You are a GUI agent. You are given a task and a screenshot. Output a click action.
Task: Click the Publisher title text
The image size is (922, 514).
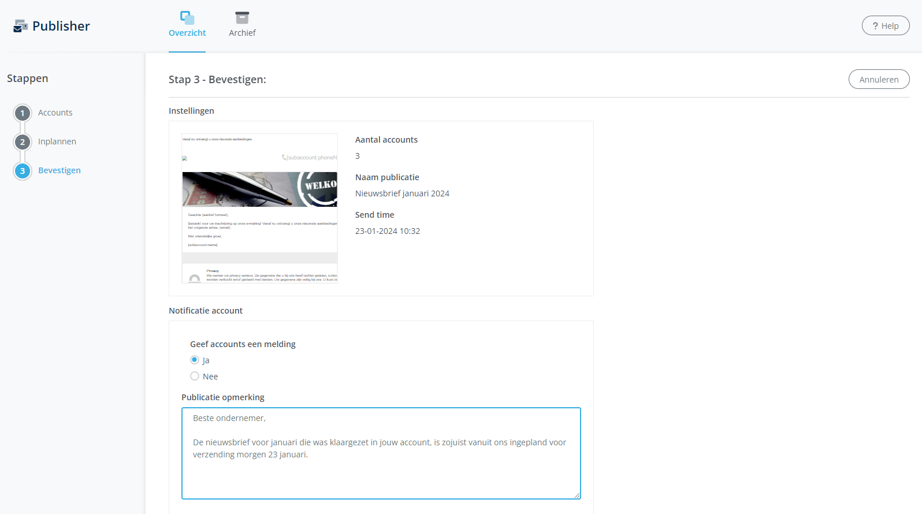(61, 26)
